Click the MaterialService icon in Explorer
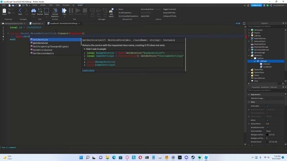The image size is (287, 161). 252,38
